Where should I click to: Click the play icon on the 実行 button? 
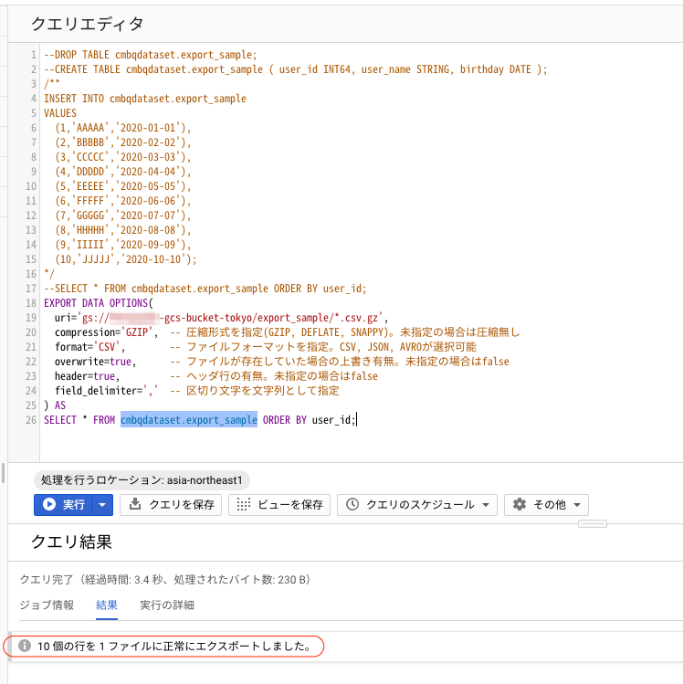click(x=49, y=505)
